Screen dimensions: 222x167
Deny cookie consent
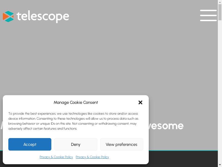75,144
